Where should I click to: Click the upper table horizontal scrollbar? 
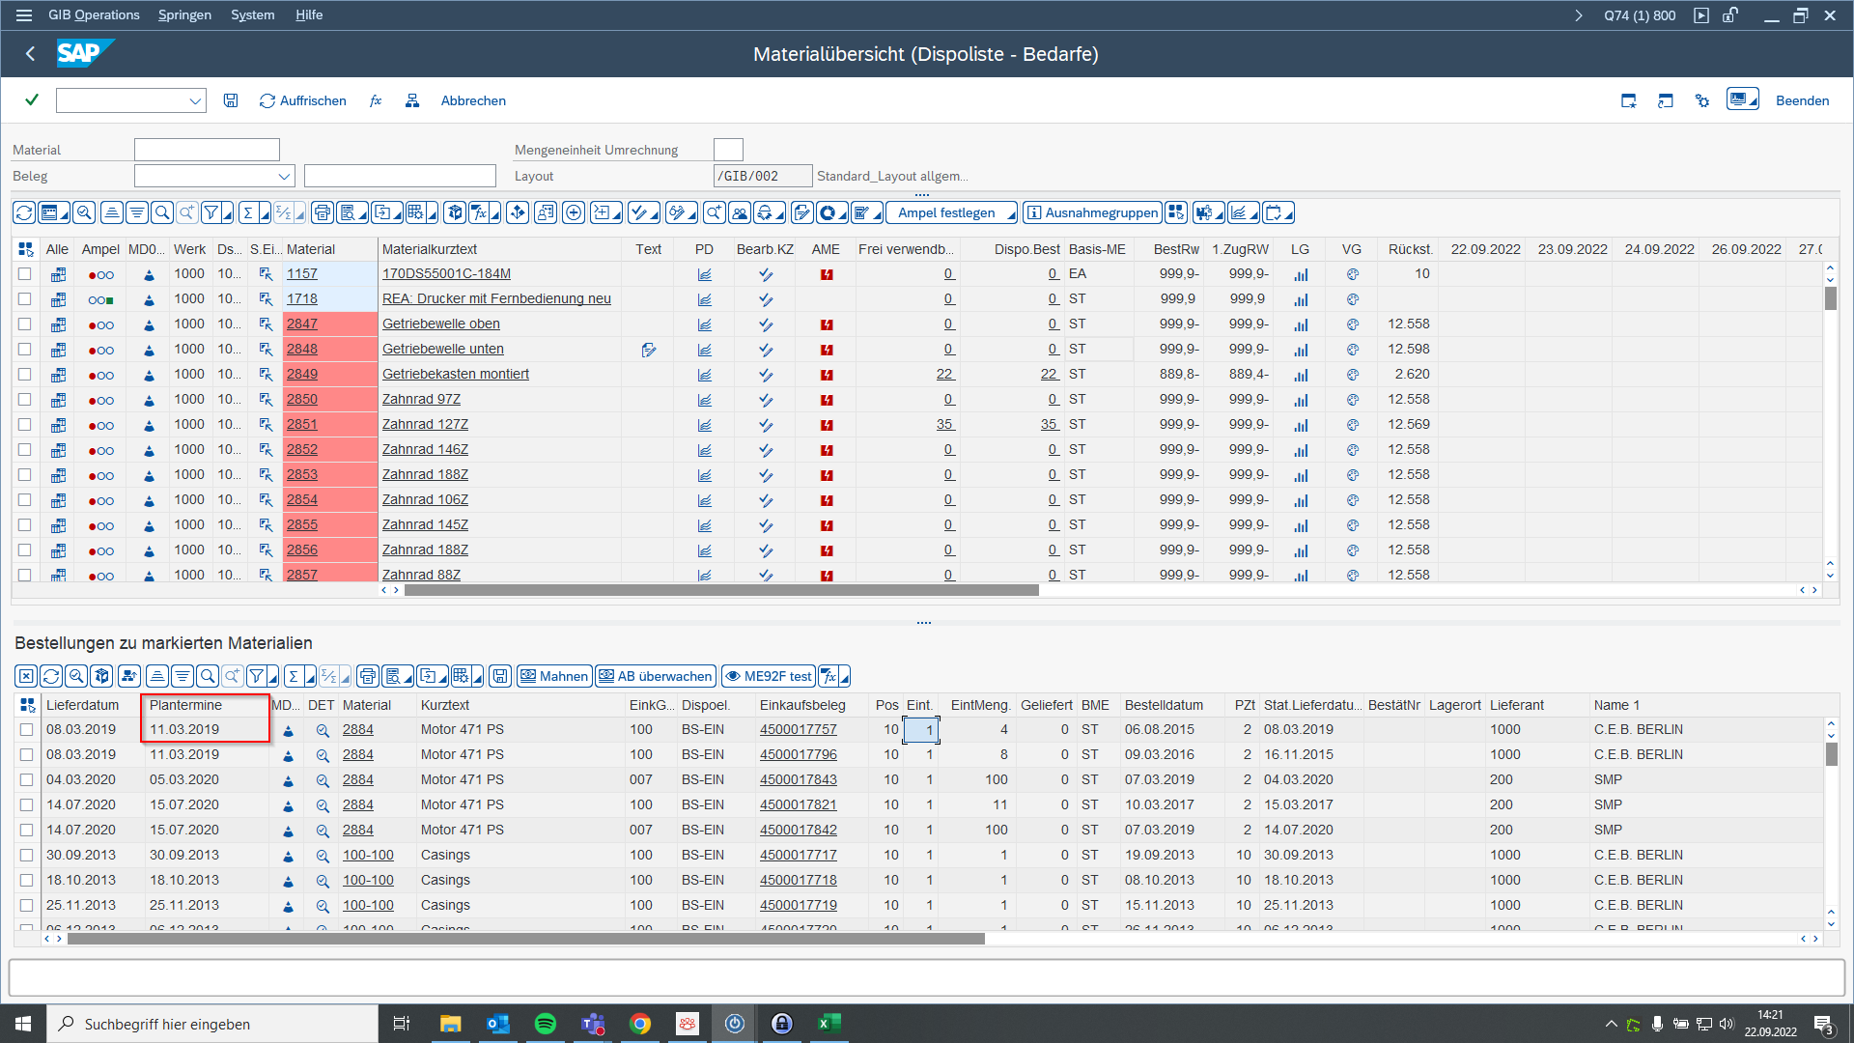pos(720,590)
